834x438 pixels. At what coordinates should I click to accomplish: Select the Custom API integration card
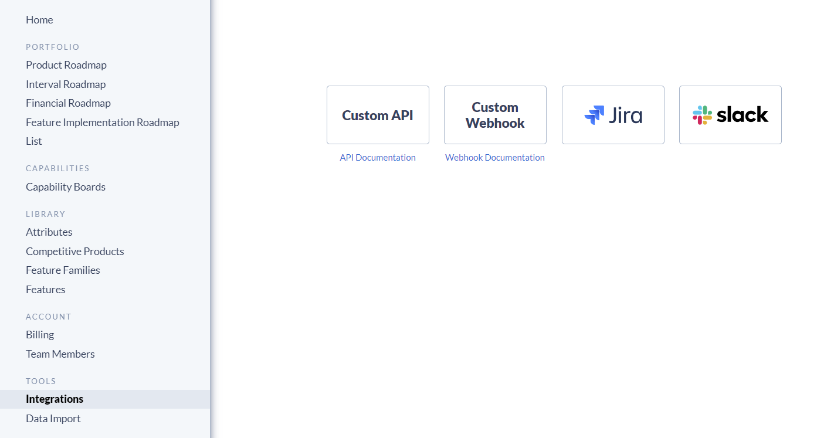[378, 115]
